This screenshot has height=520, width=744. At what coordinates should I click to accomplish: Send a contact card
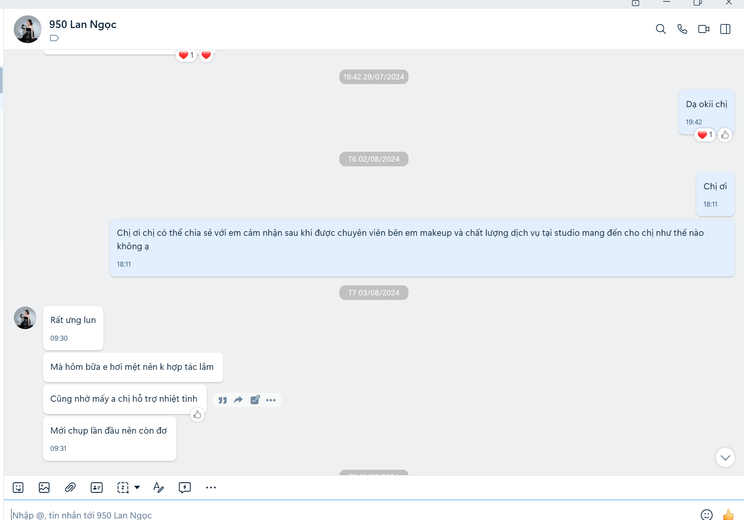[x=96, y=487]
